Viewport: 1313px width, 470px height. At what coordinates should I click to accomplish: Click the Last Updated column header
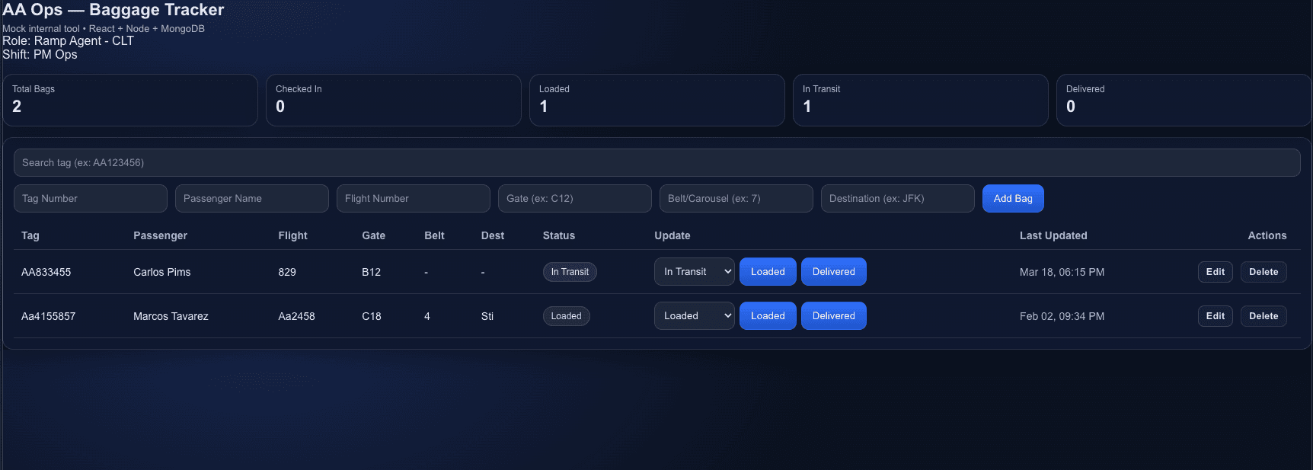pyautogui.click(x=1053, y=235)
